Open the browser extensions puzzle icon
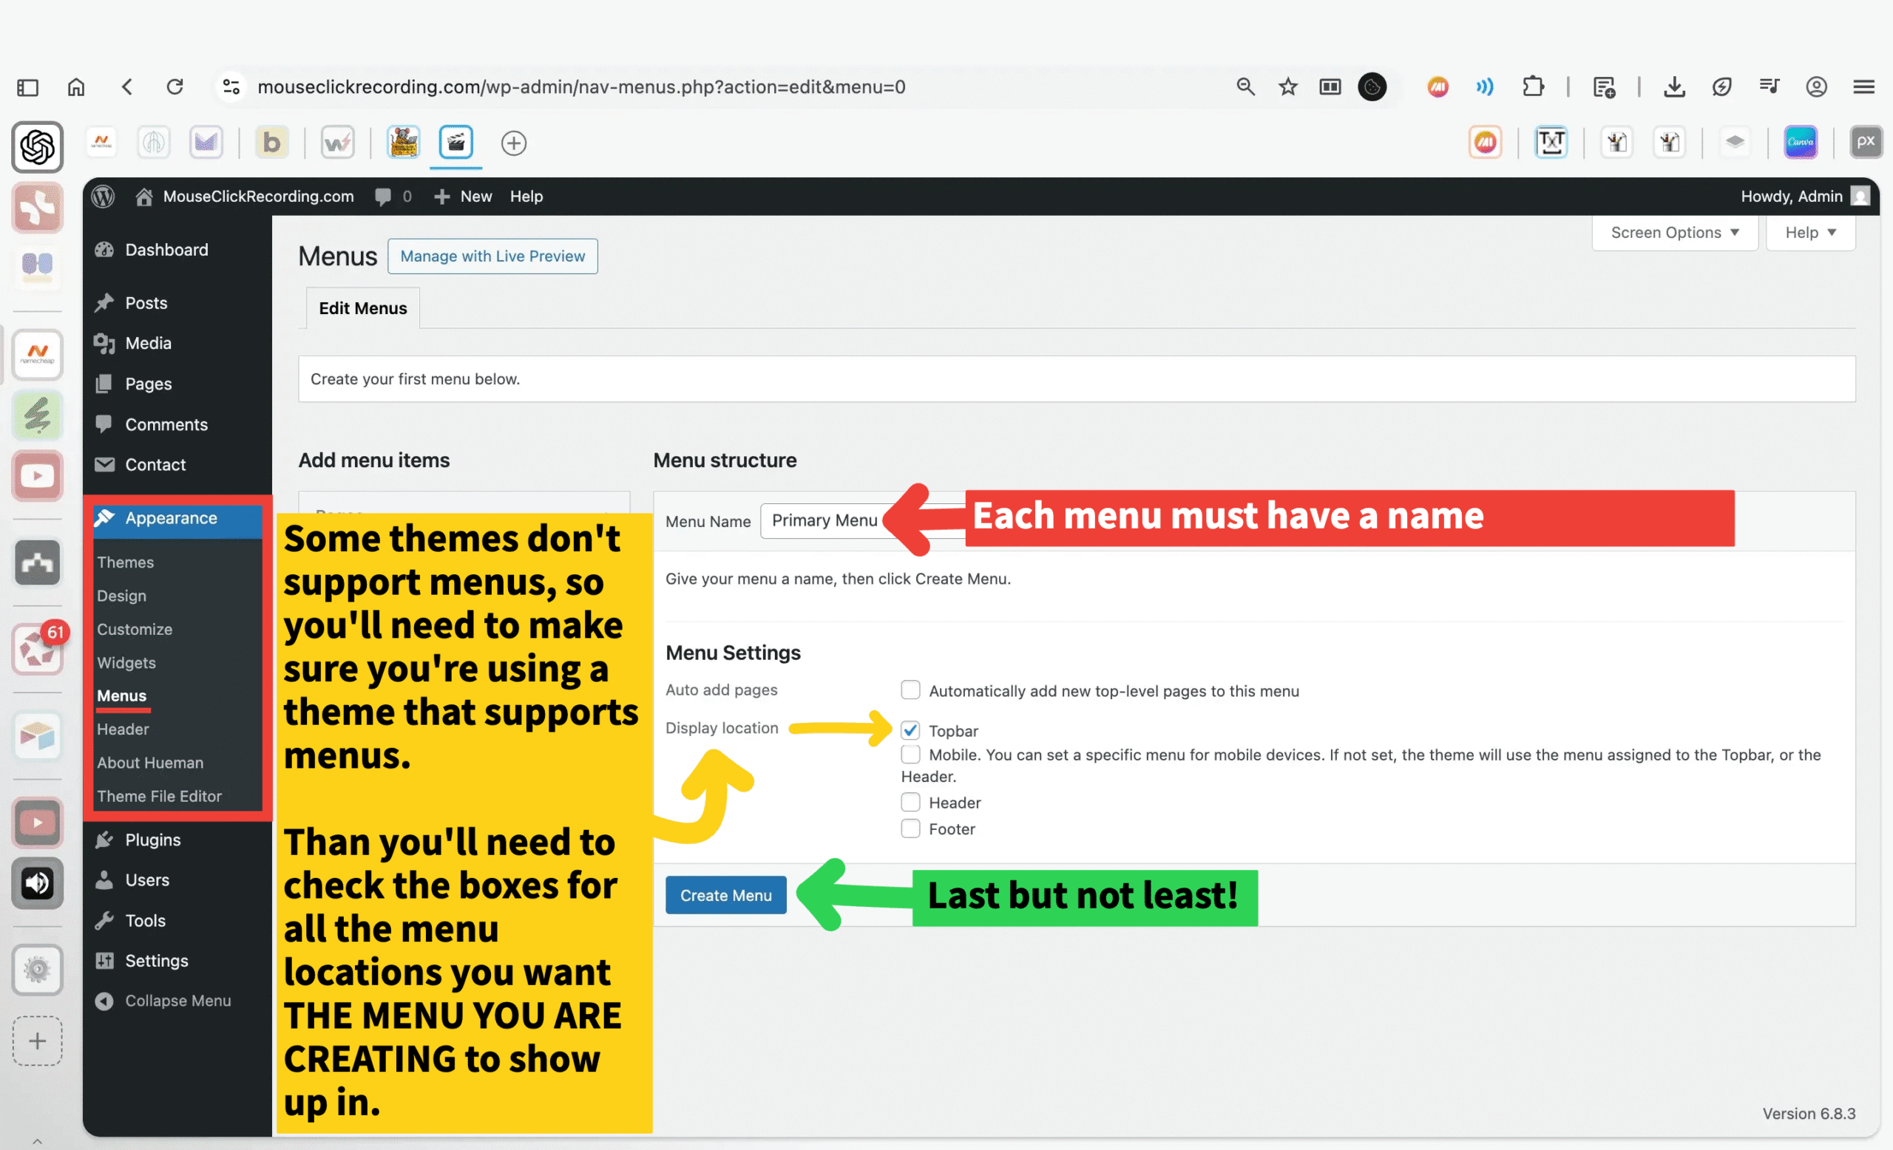 1533,86
